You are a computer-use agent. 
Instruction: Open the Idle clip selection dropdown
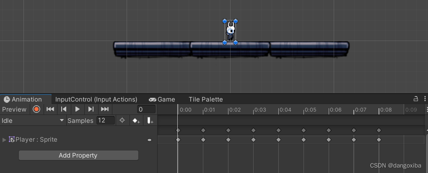[33, 120]
